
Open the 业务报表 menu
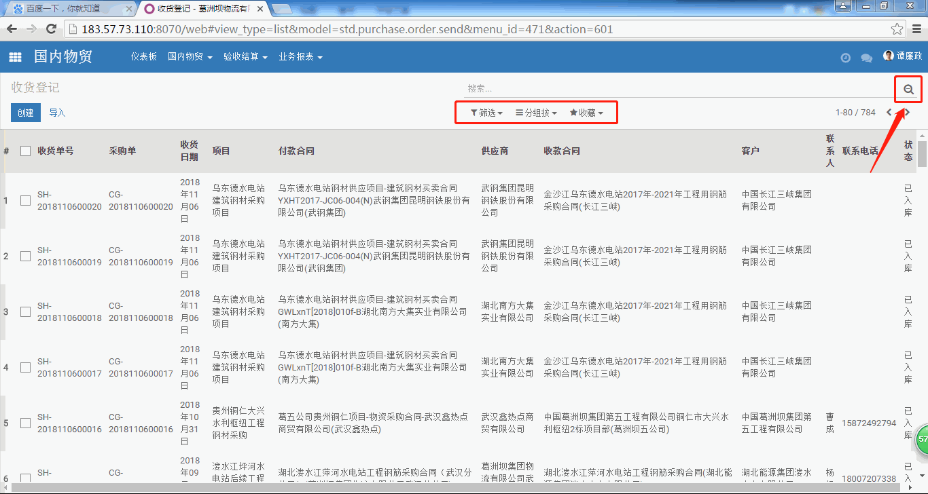(x=300, y=57)
